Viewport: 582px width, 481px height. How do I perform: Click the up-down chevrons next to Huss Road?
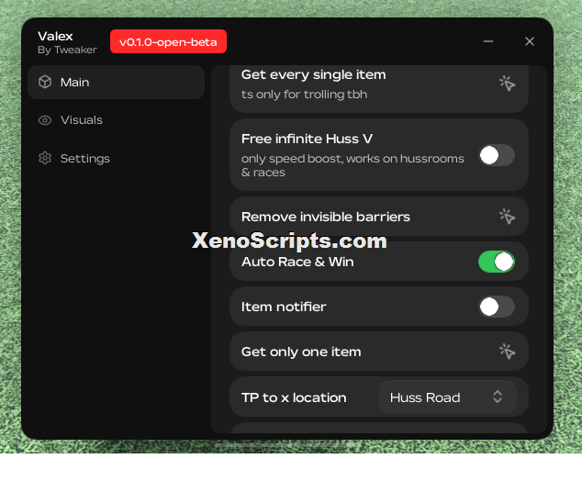(498, 397)
